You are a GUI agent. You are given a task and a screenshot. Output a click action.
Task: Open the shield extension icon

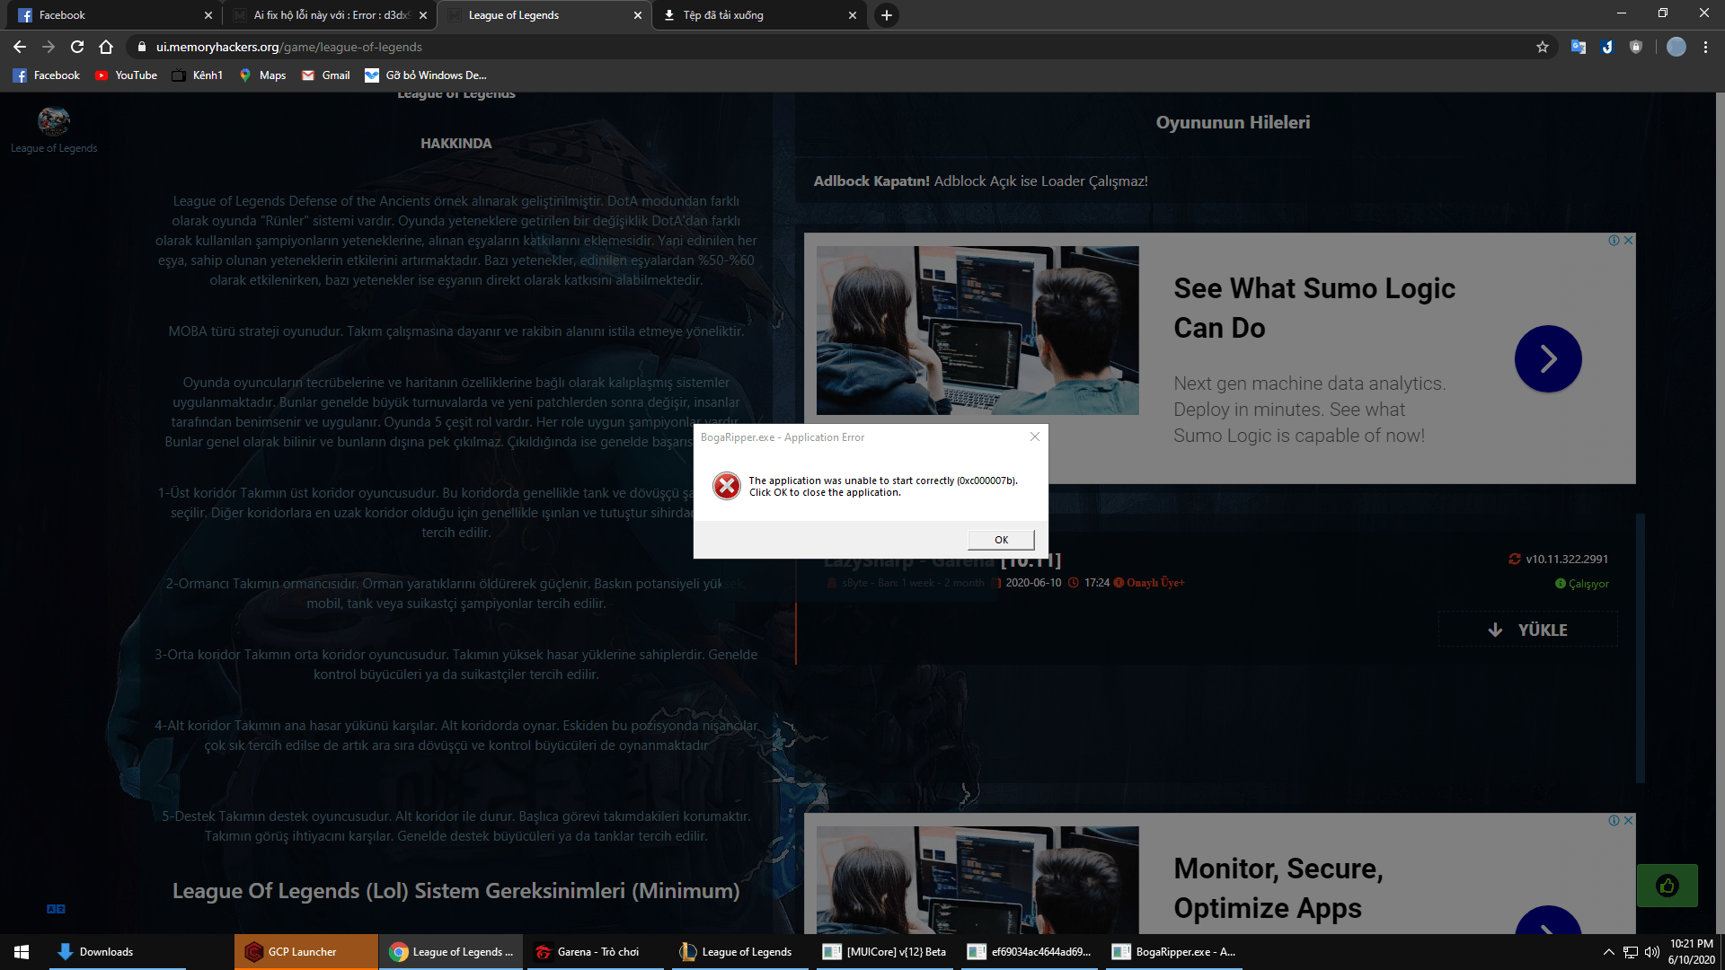point(1635,47)
